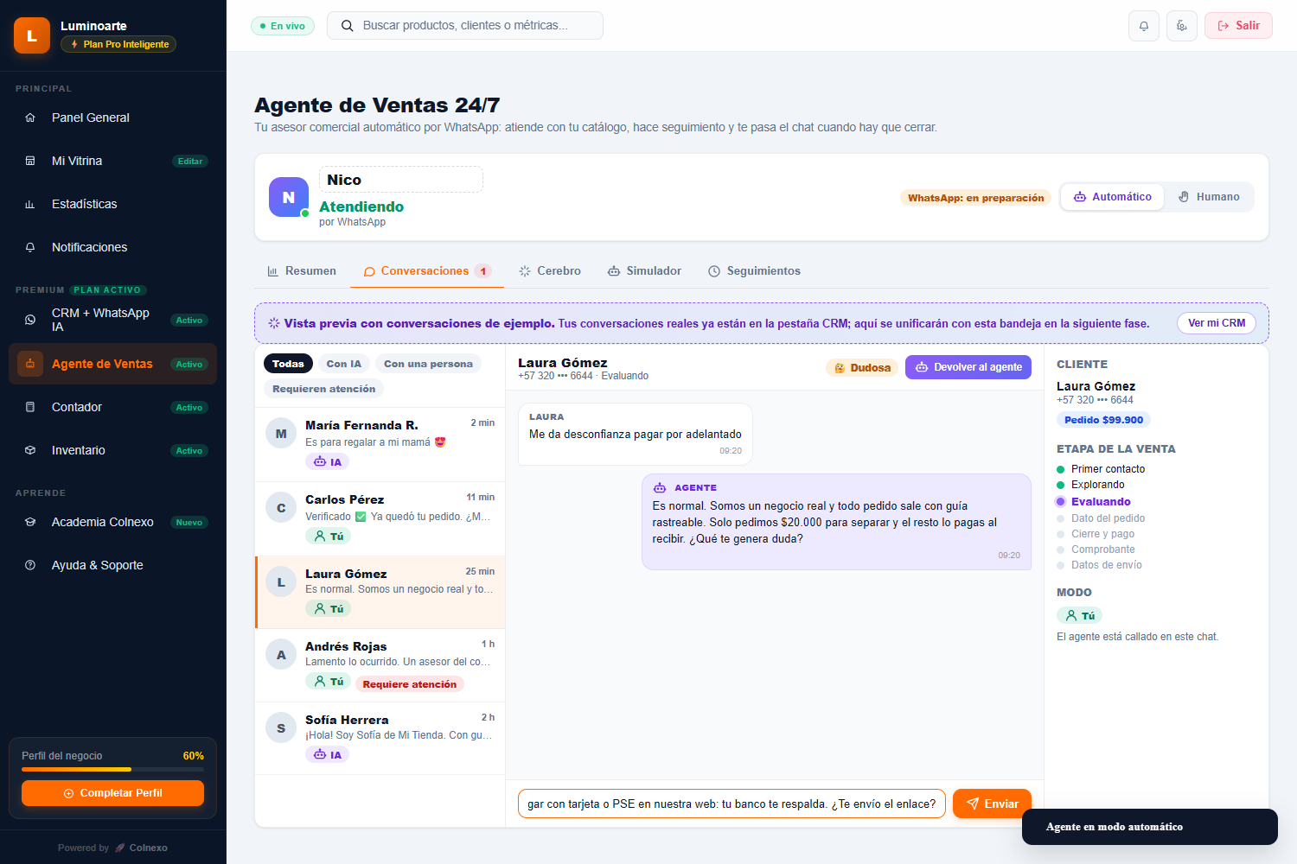Open María Fernanda R. conversation

pyautogui.click(x=380, y=444)
